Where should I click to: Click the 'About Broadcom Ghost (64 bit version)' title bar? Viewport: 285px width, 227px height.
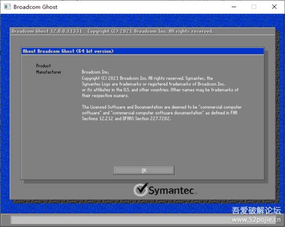pyautogui.click(x=142, y=51)
